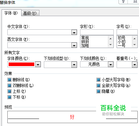
Task: Switch to the 字体(N) tab
Action: pos(12,13)
